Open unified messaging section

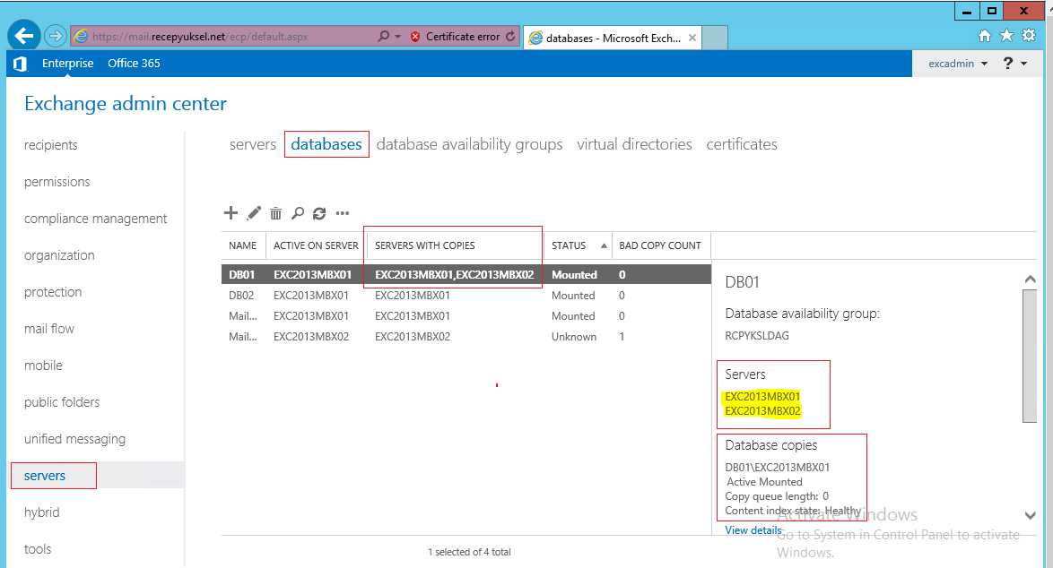74,439
